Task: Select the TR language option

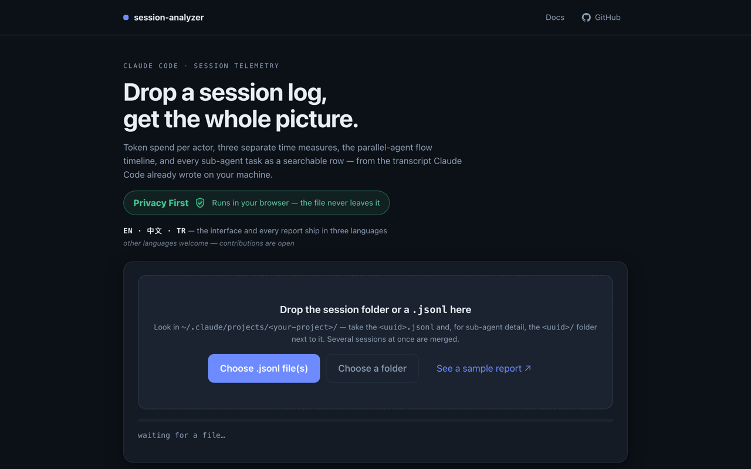Action: (181, 231)
